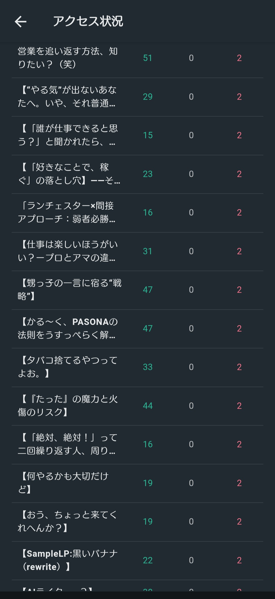The width and height of the screenshot is (275, 599).
Task: Select the 「誰が仕事できると思う？」 article row
Action: coord(68,135)
